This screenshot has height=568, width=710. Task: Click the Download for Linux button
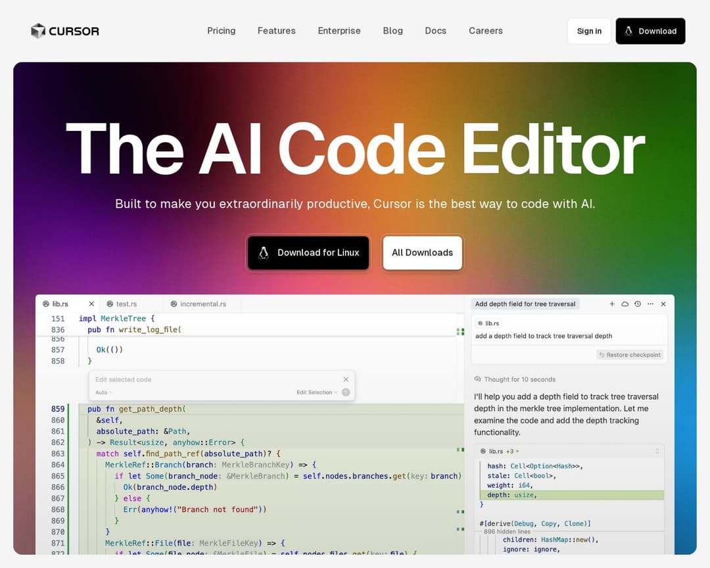[x=308, y=252]
